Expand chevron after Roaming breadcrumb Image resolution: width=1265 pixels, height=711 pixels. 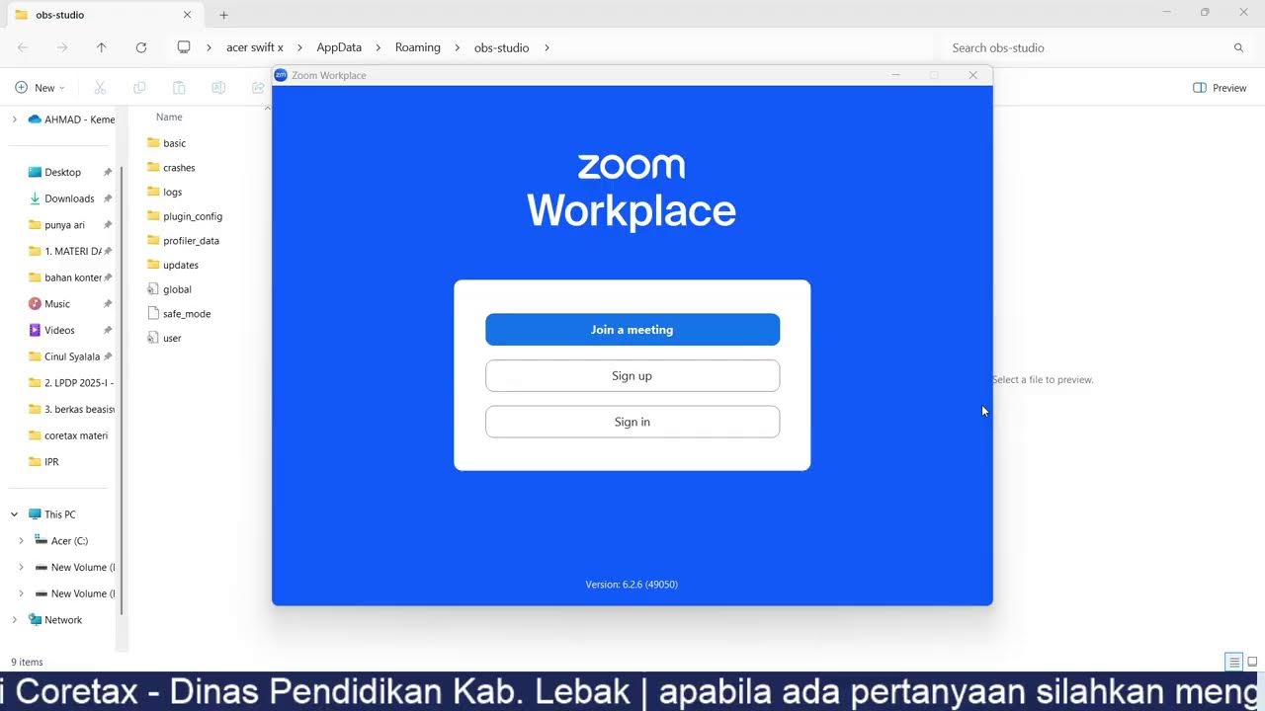[458, 47]
